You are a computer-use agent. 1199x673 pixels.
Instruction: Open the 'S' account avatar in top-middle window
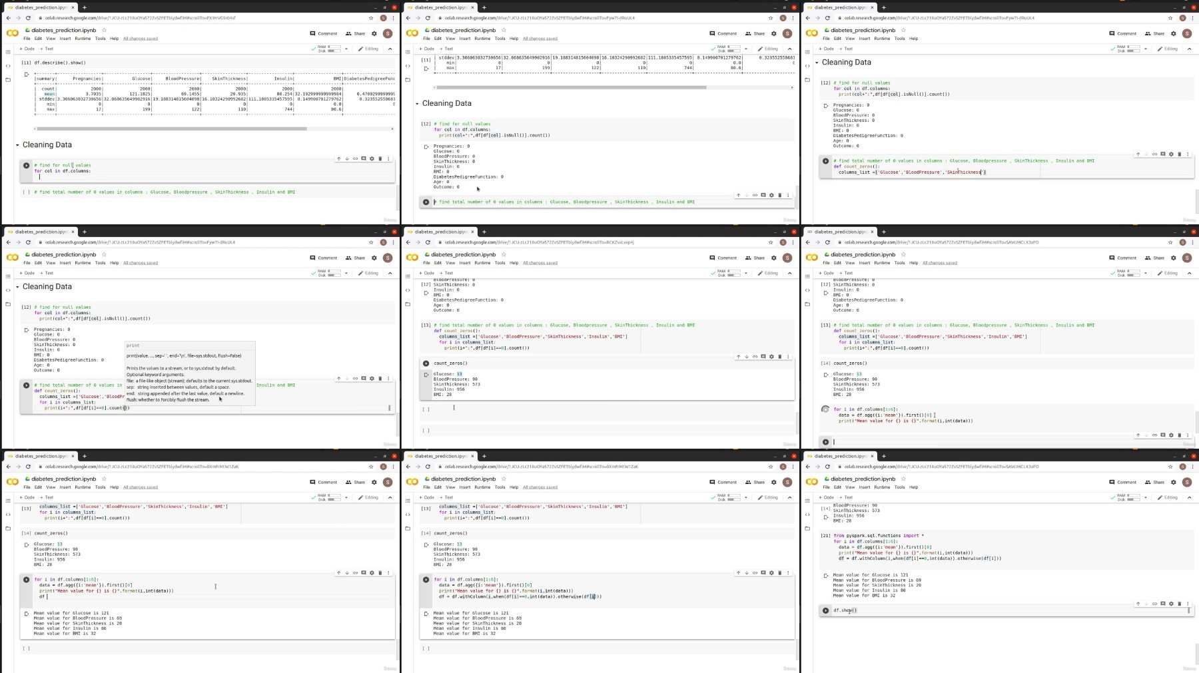pyautogui.click(x=787, y=33)
